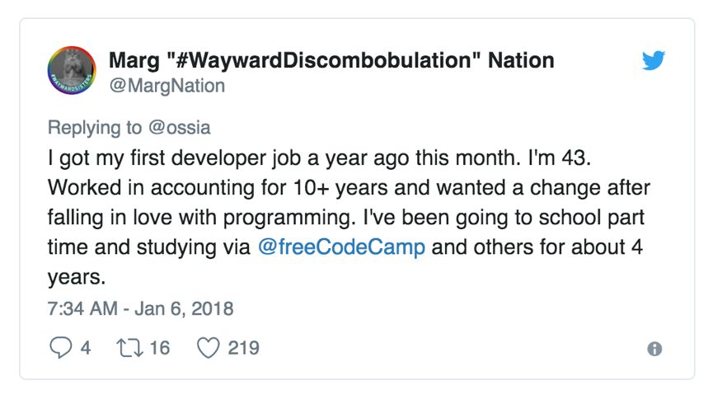Click the blue Twitter bird logo
Viewport: 713px width, 399px height.
coord(654,60)
